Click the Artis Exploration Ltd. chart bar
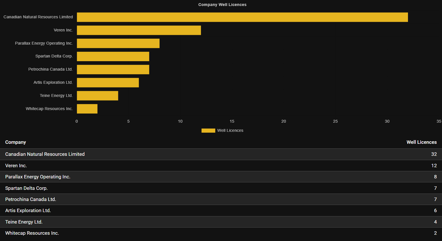The height and width of the screenshot is (241, 442). pos(108,83)
